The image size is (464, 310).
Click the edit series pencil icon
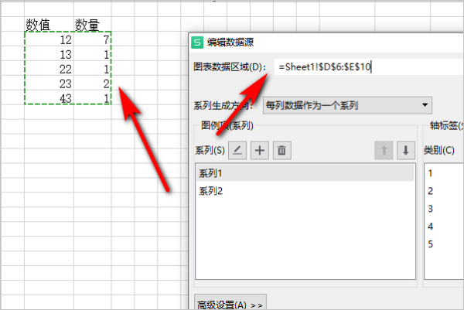click(237, 150)
